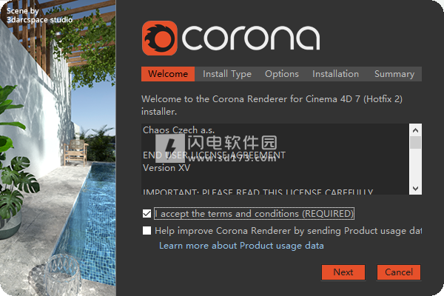Open the Options tab
444x296 pixels.
[x=282, y=74]
